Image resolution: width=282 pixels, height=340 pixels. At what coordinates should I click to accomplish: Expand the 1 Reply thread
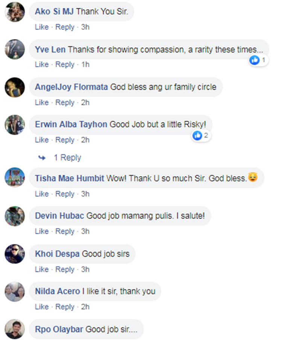(x=67, y=158)
